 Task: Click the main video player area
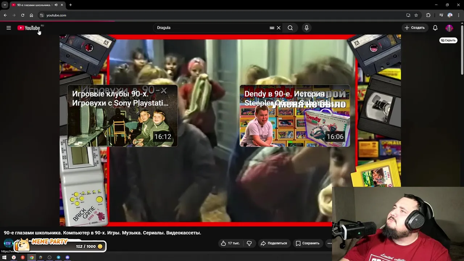tap(230, 130)
